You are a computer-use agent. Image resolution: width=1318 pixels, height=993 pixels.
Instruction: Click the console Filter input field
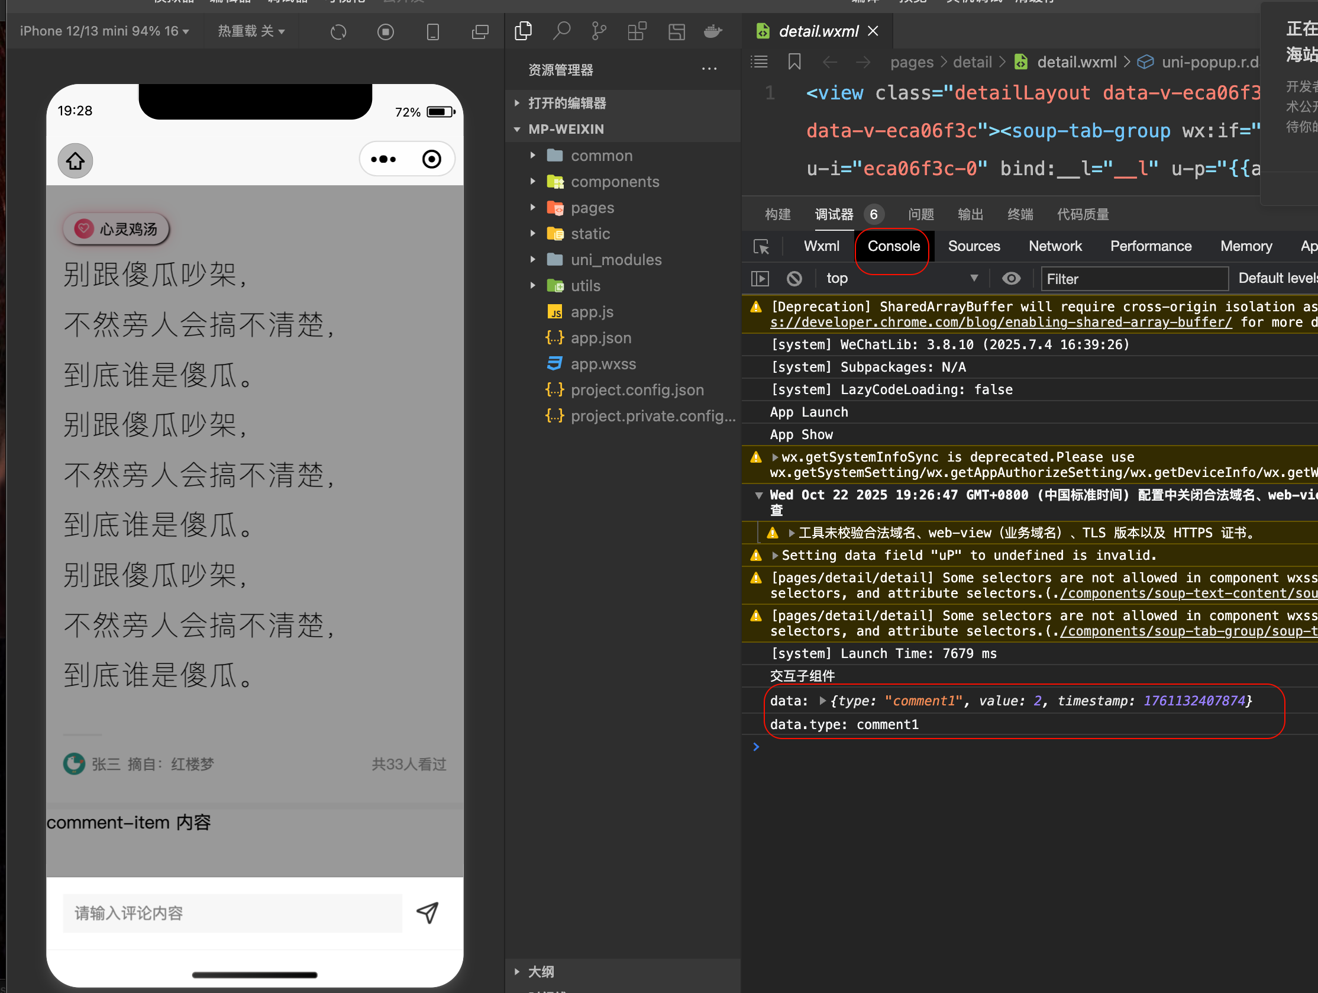[1133, 279]
